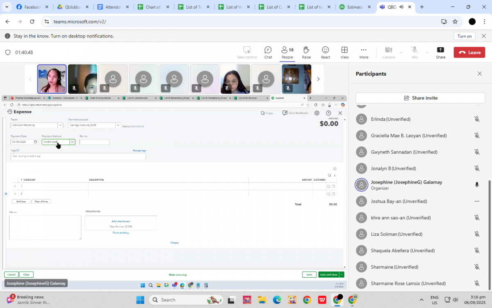Viewport: 492px width, 308px height.
Task: Open the React emoji menu
Action: [x=326, y=53]
